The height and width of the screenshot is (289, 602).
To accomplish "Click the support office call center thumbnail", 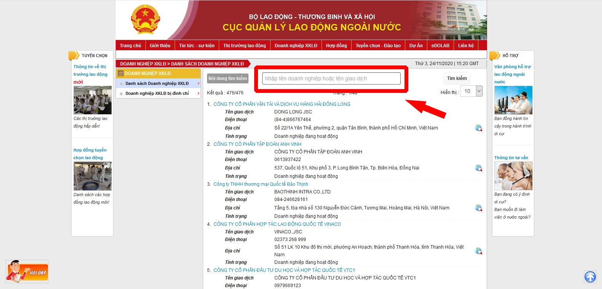I will click(513, 100).
